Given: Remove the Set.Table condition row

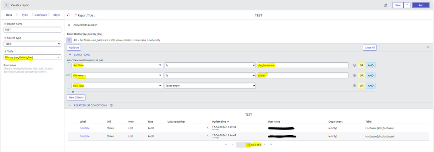Looking at the screenshot, I should (354, 66).
